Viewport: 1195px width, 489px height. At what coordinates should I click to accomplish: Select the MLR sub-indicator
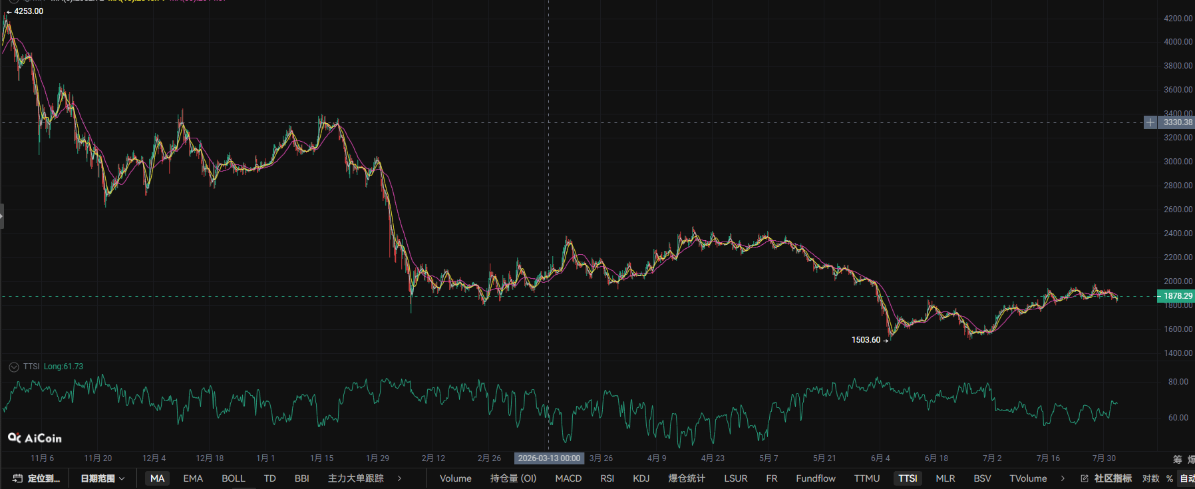point(945,478)
